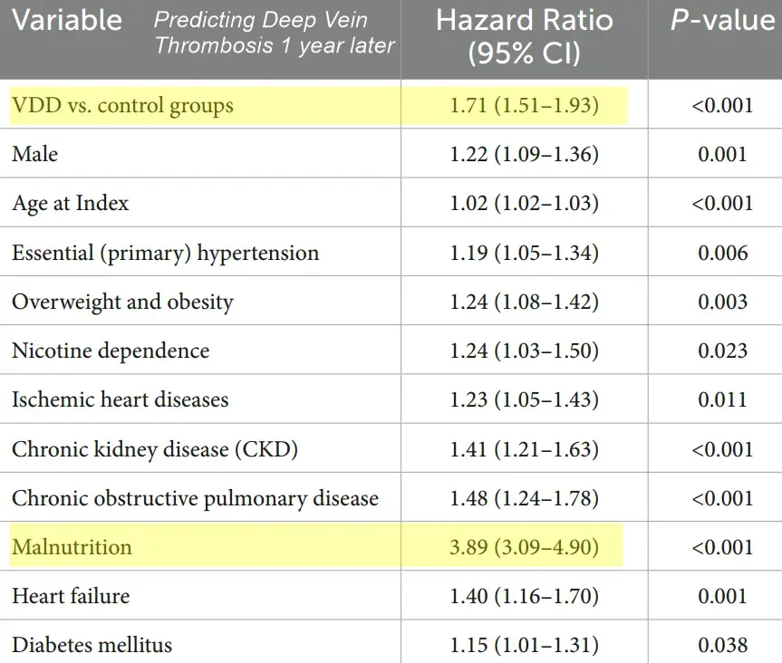Click the Diabetes mellitus label

(92, 645)
